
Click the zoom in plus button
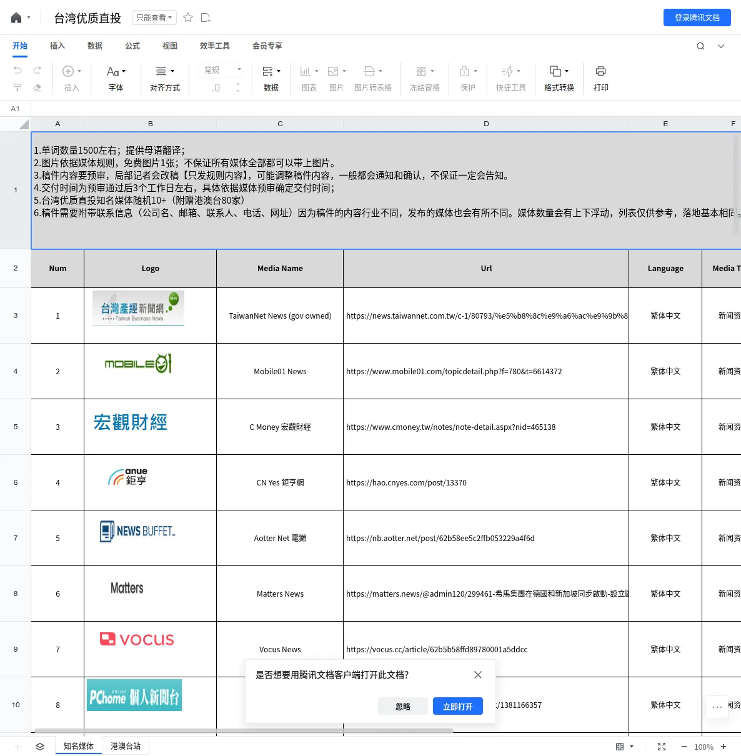point(724,747)
